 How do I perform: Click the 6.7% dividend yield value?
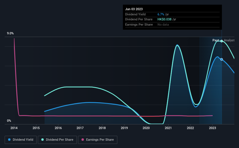point(161,14)
